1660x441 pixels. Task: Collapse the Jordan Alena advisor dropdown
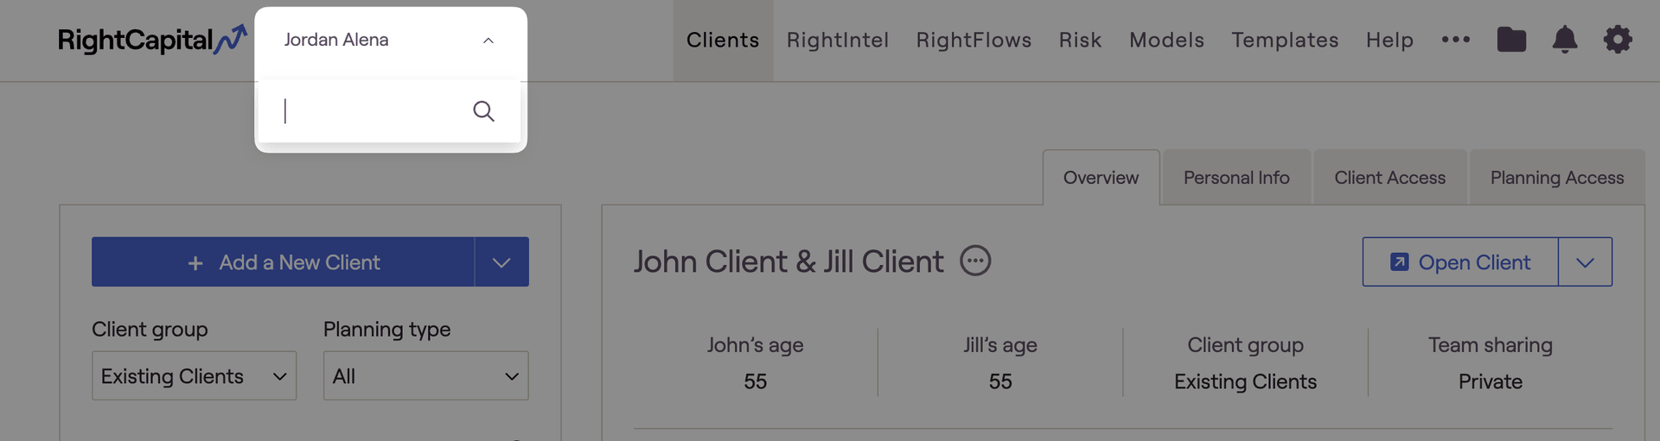(488, 41)
